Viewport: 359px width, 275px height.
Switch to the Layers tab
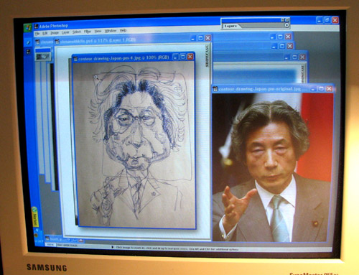[x=230, y=26]
